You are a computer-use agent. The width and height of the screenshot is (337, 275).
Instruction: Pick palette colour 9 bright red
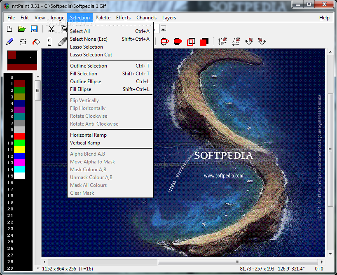(x=19, y=136)
